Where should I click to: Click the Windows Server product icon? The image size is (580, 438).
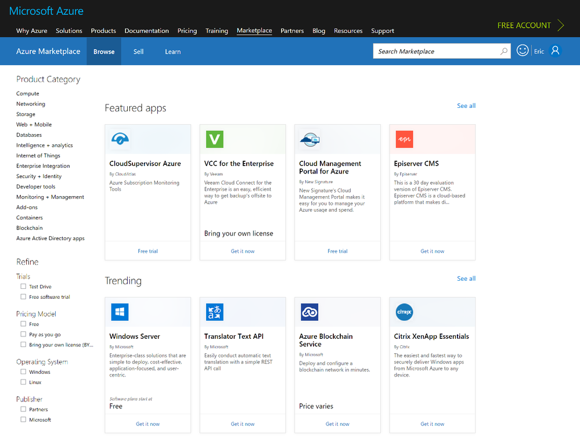[x=120, y=312]
